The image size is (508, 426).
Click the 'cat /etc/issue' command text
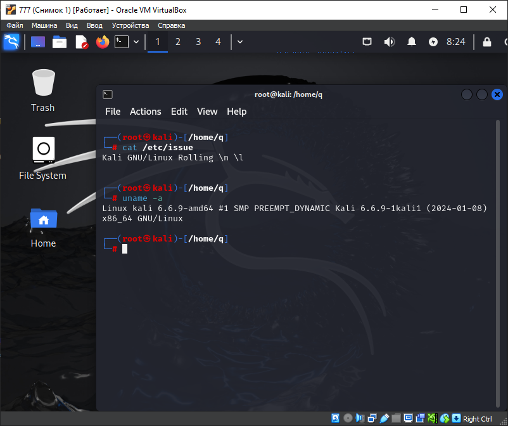pos(158,148)
